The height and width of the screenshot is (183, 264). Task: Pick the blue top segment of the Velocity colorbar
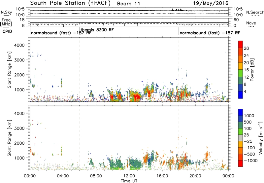(x=241, y=112)
